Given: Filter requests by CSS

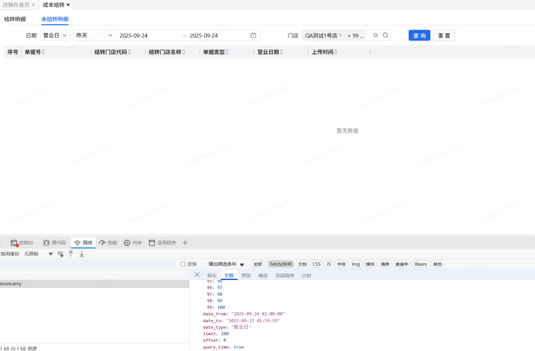Looking at the screenshot, I should coord(316,264).
